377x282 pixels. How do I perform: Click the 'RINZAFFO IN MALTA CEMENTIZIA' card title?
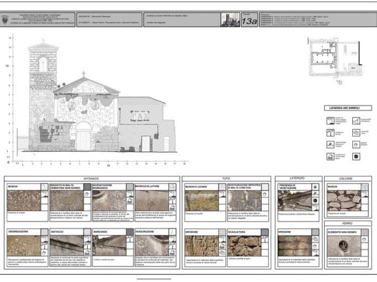(65, 186)
